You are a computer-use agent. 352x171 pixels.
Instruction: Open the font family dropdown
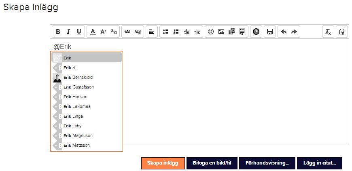click(x=114, y=32)
